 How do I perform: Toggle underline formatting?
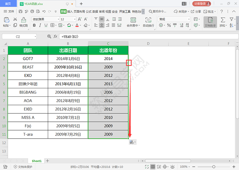click(x=46, y=25)
